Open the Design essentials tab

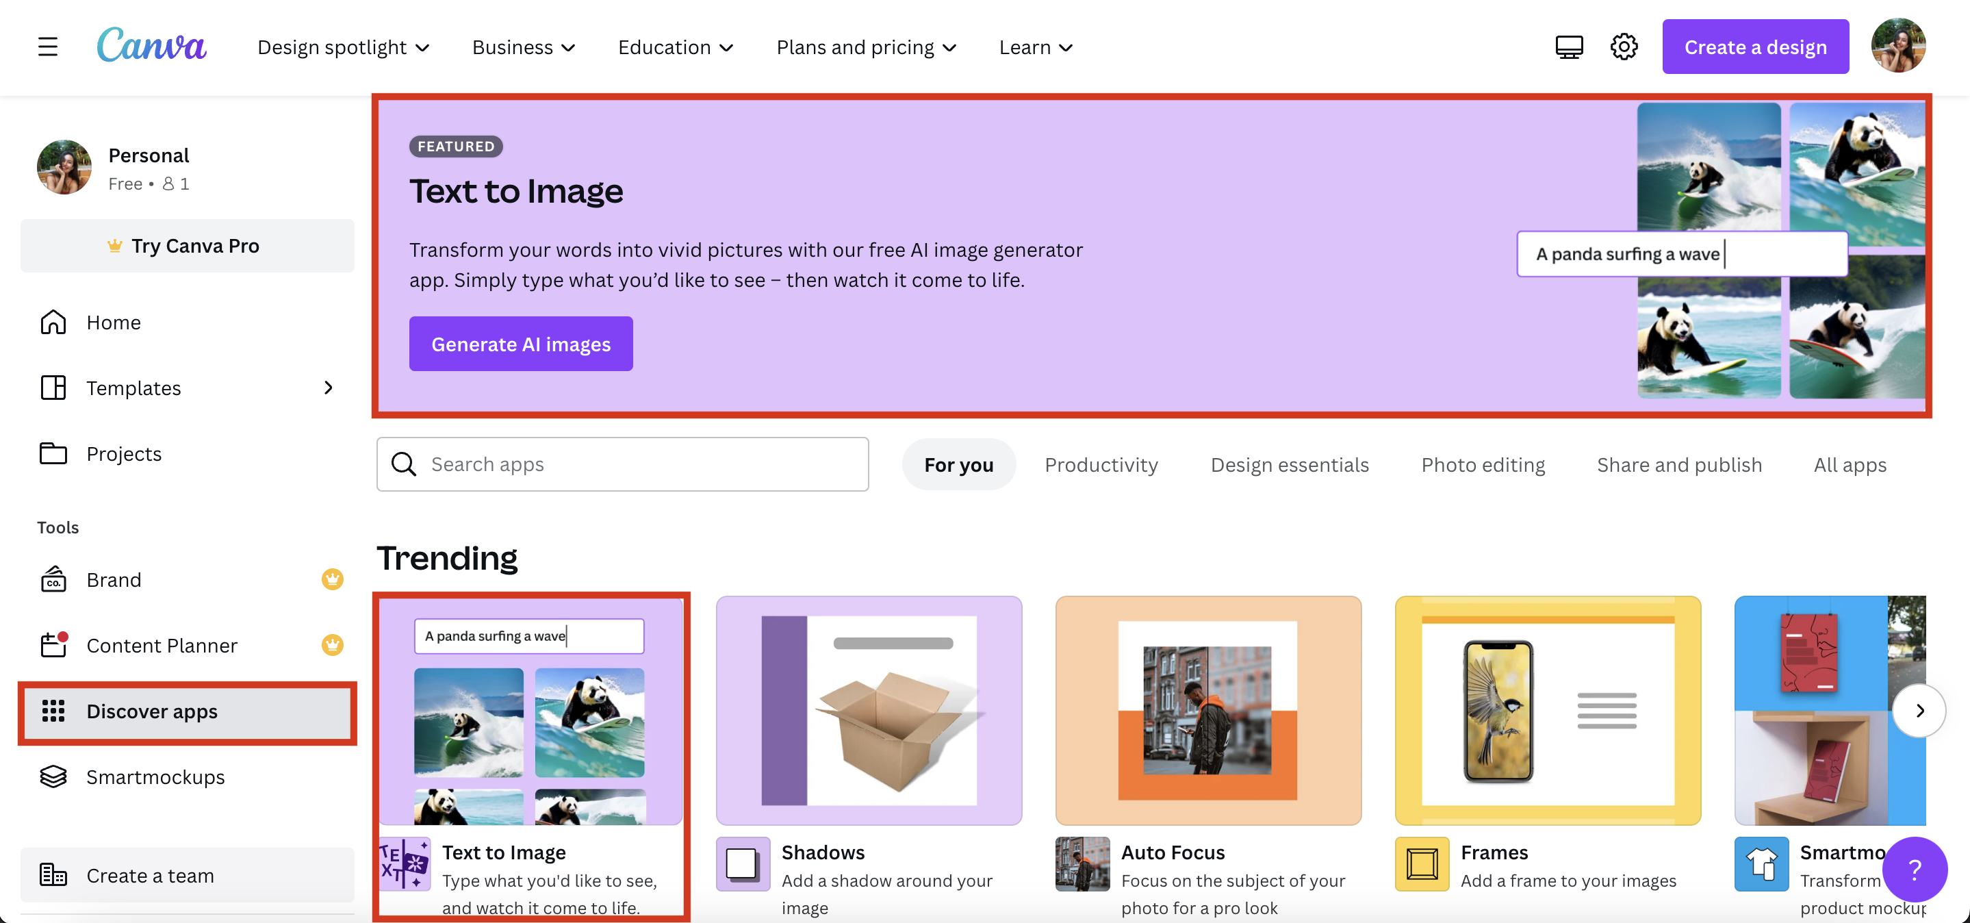[x=1290, y=464]
